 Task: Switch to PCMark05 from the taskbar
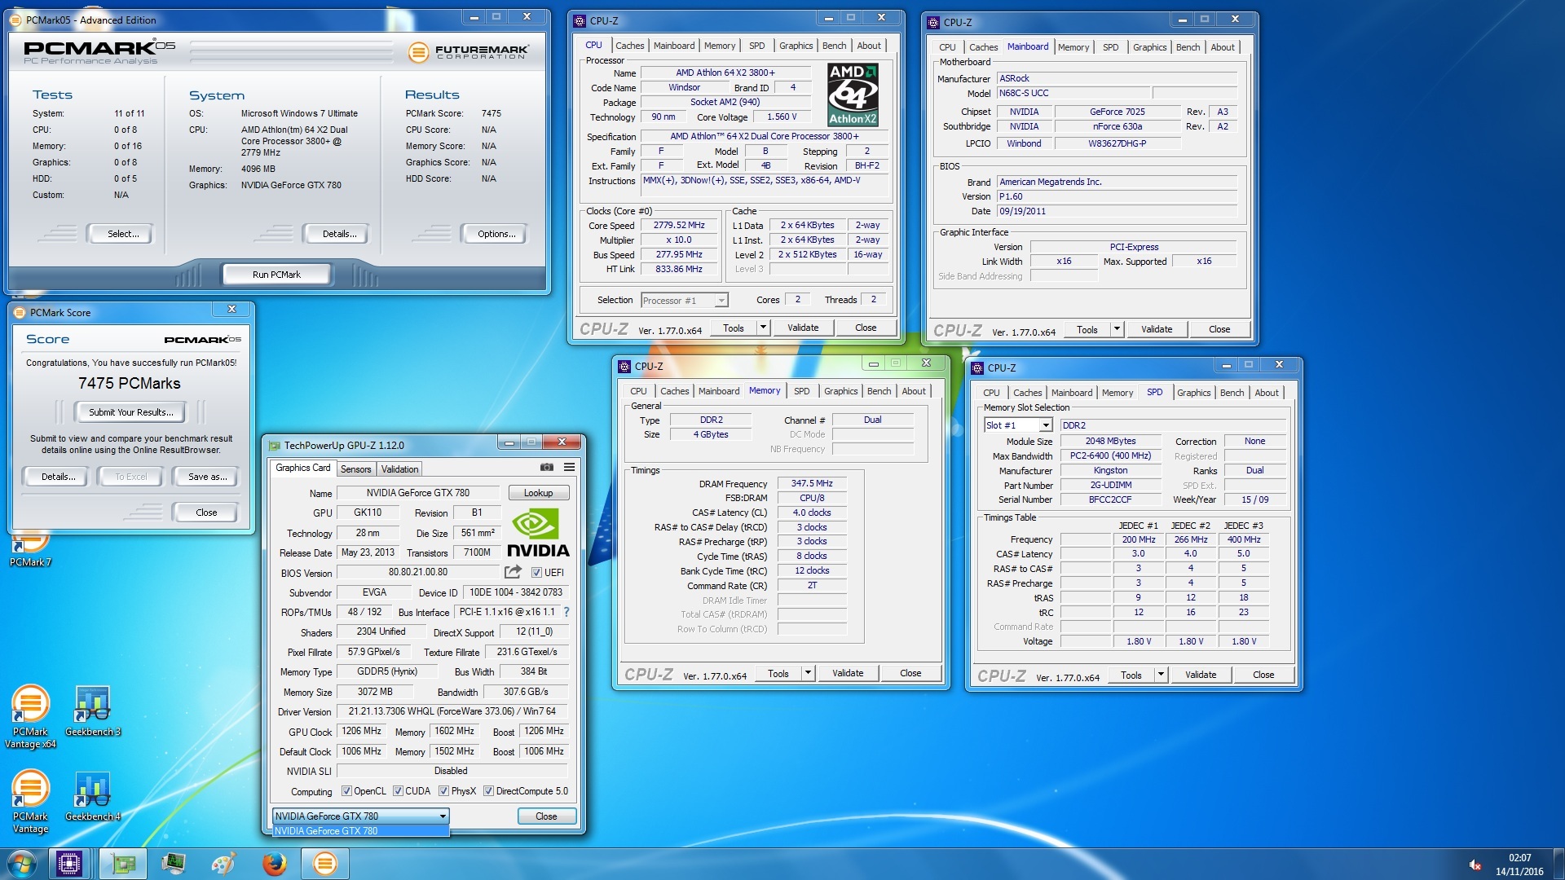(324, 864)
